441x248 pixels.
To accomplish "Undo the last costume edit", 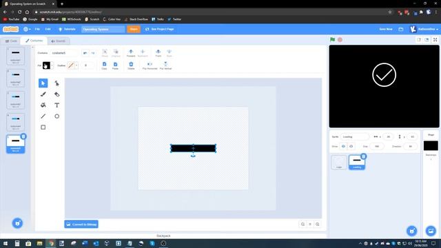I will 85,53.
